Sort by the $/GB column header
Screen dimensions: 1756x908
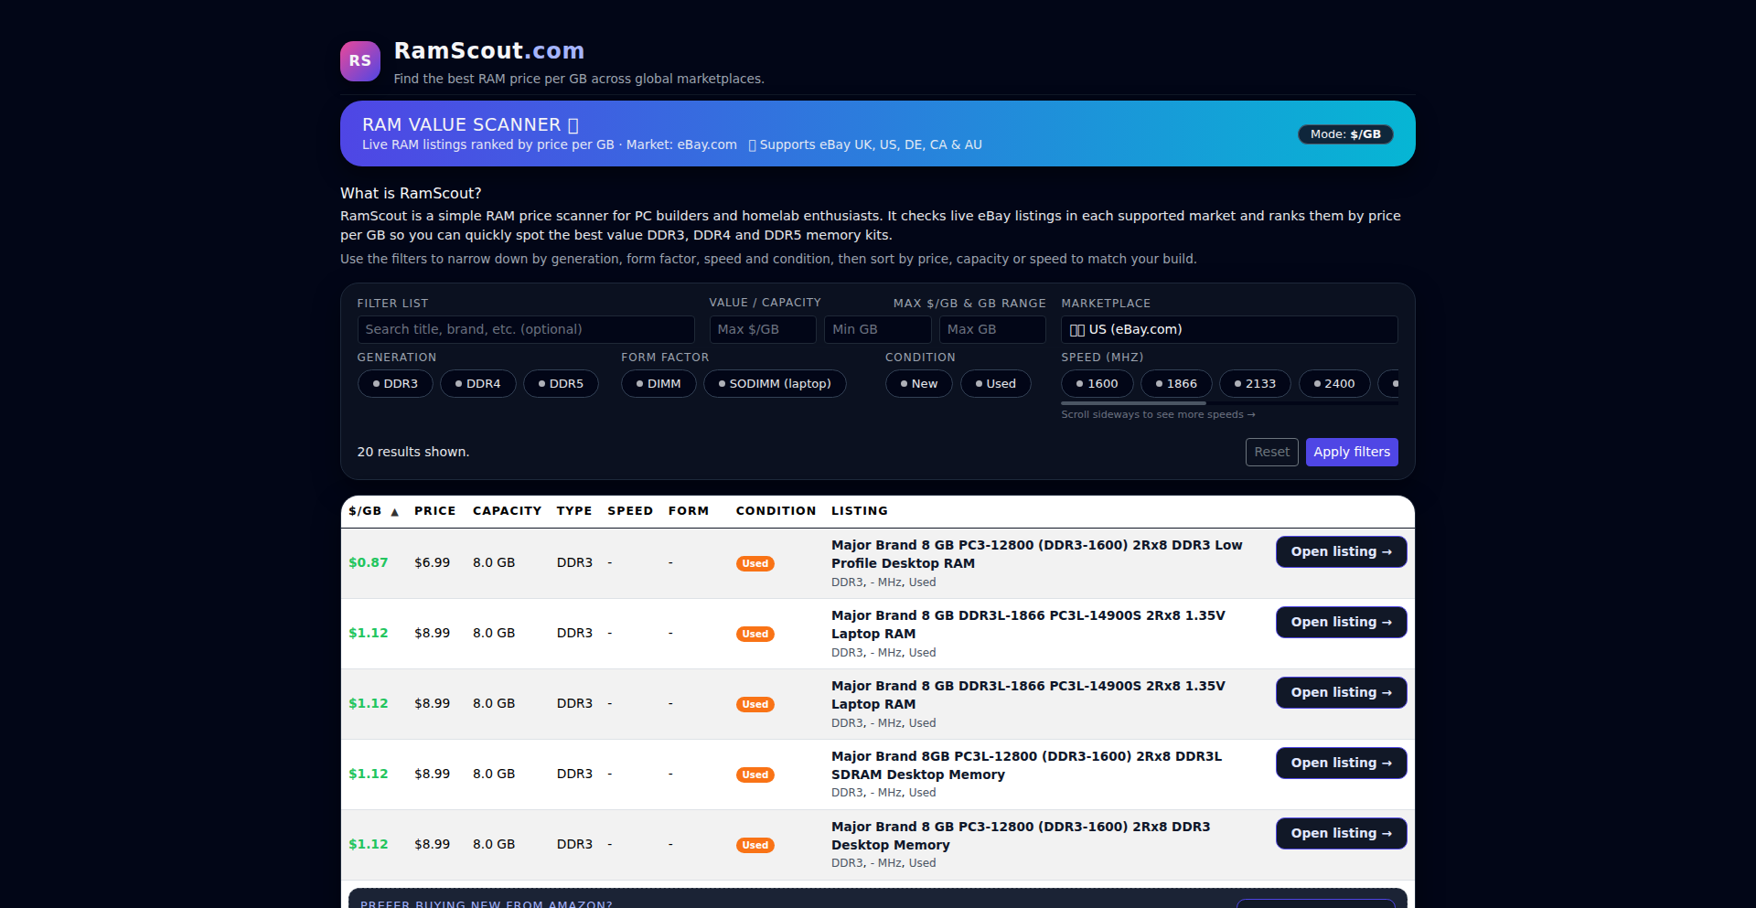tap(373, 511)
